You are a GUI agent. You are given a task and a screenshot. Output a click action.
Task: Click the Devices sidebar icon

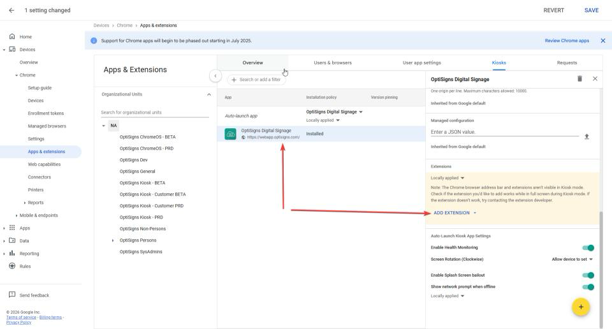click(12, 49)
